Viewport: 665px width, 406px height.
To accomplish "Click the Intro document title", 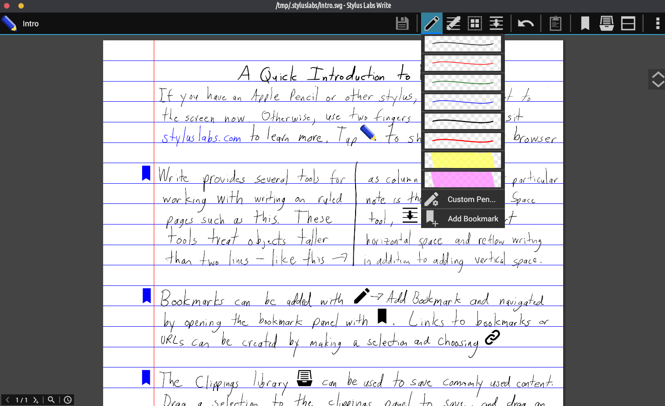I will (30, 24).
